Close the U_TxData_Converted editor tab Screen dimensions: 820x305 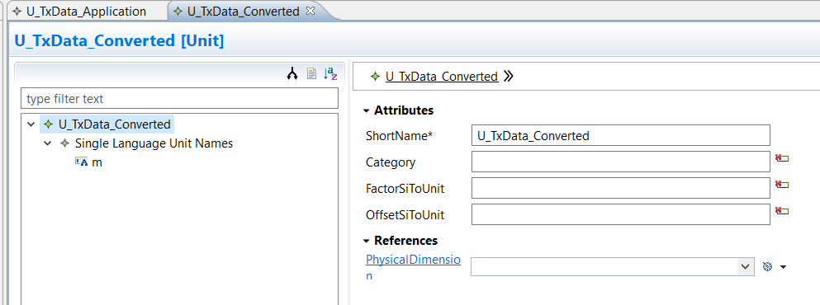pos(310,11)
